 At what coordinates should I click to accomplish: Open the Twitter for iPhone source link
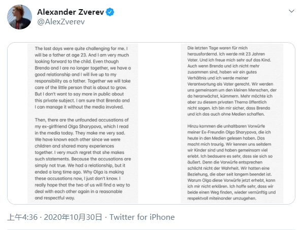pyautogui.click(x=142, y=217)
